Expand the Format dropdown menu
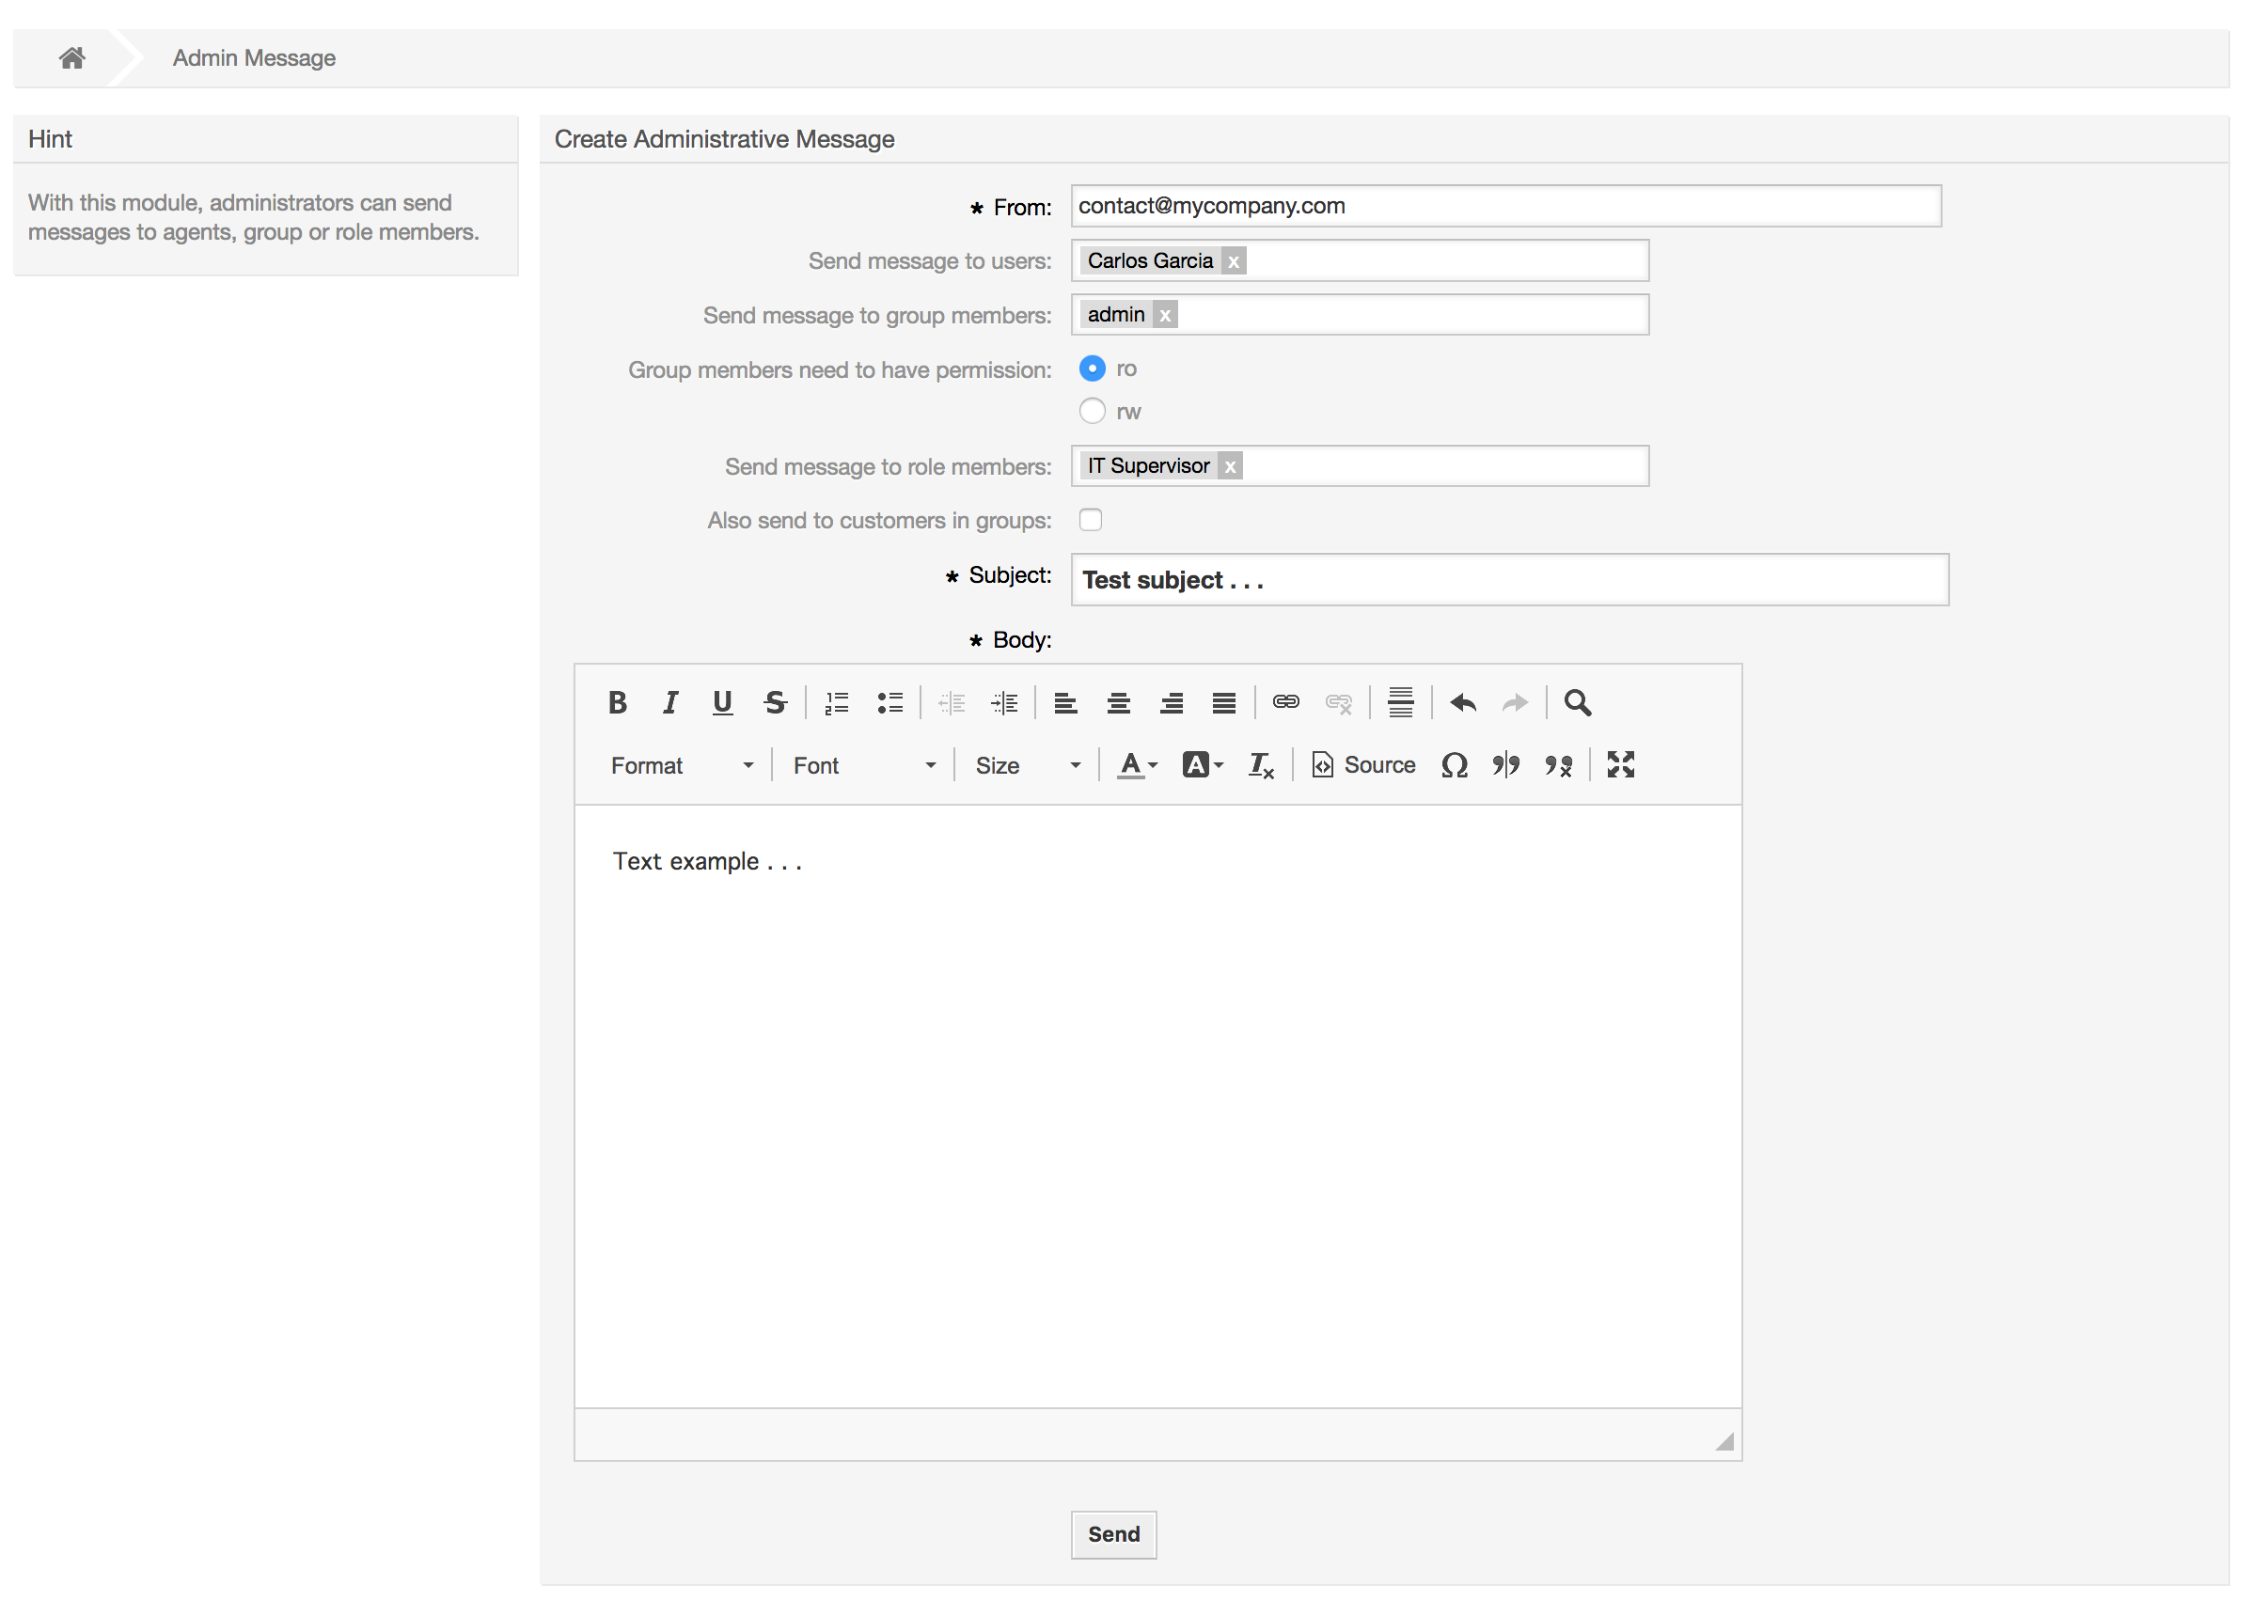 tap(678, 765)
